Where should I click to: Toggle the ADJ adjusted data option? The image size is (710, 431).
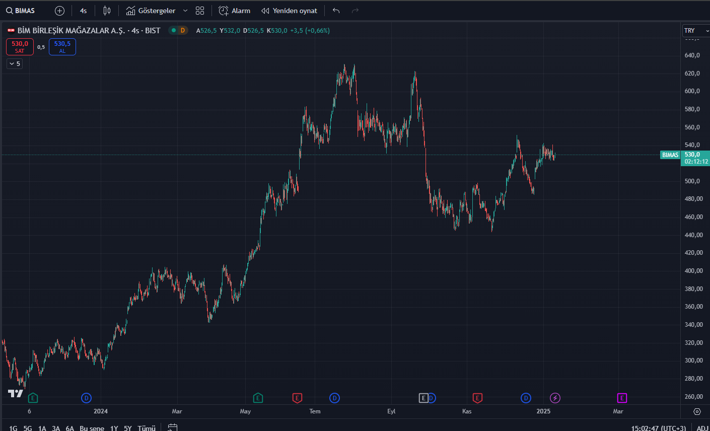point(702,428)
